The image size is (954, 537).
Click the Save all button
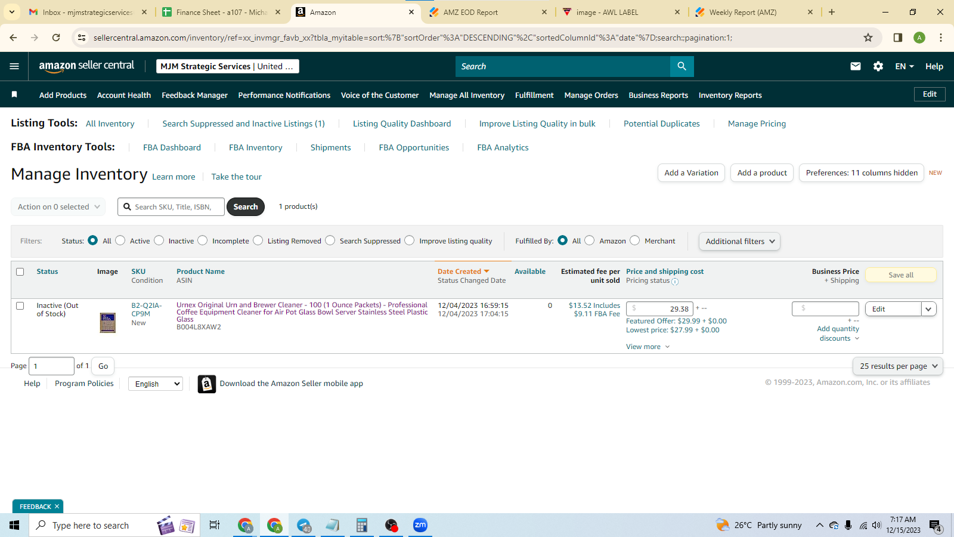pos(900,275)
